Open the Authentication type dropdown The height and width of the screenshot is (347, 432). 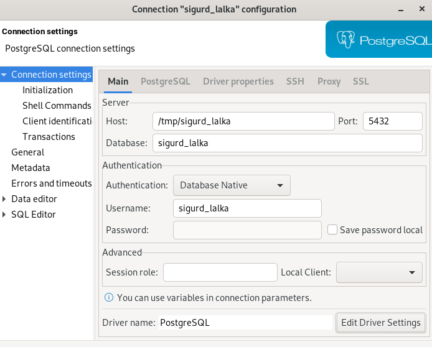[x=231, y=185]
